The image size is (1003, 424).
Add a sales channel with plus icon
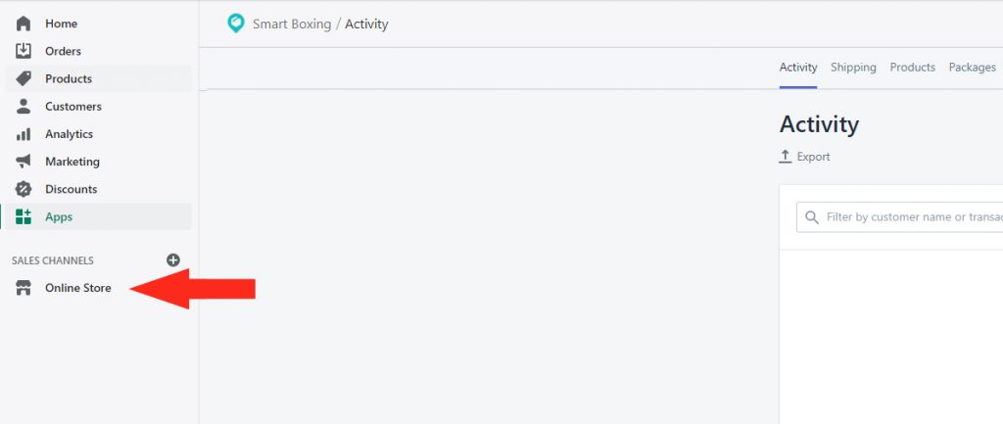173,260
